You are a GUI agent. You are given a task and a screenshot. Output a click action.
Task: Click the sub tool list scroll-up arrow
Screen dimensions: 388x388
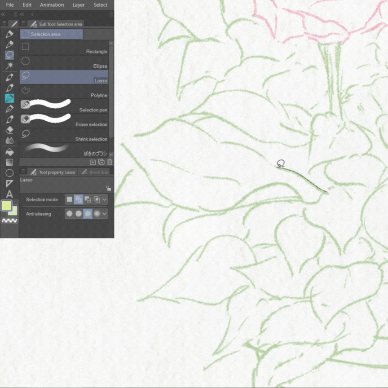[111, 43]
